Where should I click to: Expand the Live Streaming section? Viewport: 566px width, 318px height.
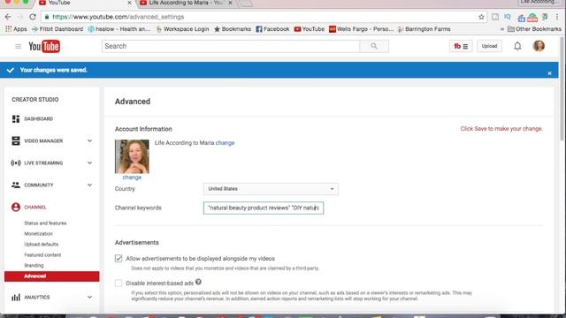[x=89, y=163]
